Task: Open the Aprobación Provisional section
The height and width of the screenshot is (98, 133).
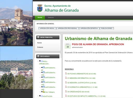Action: click(x=68, y=28)
